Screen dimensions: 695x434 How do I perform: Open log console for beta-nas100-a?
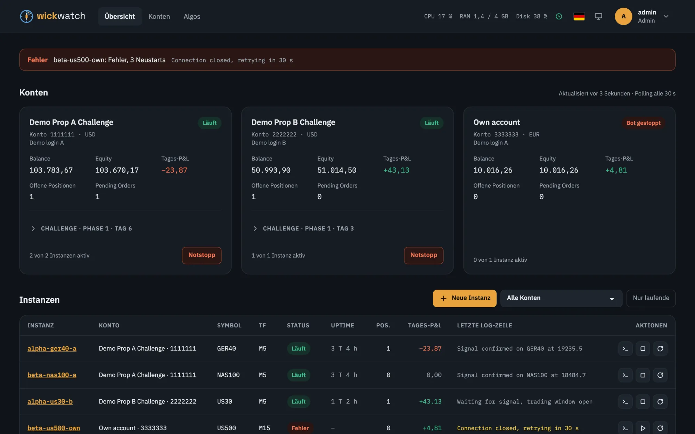[x=625, y=375]
